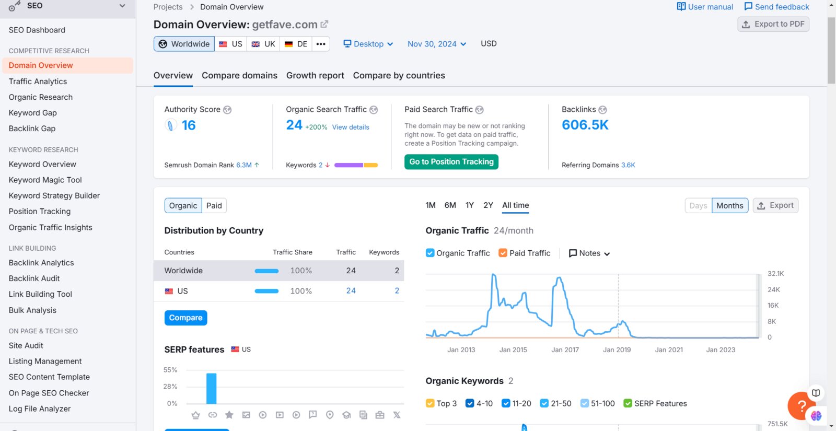Viewport: 836px width, 431px height.
Task: Click the local pack pin icon
Action: (330, 415)
